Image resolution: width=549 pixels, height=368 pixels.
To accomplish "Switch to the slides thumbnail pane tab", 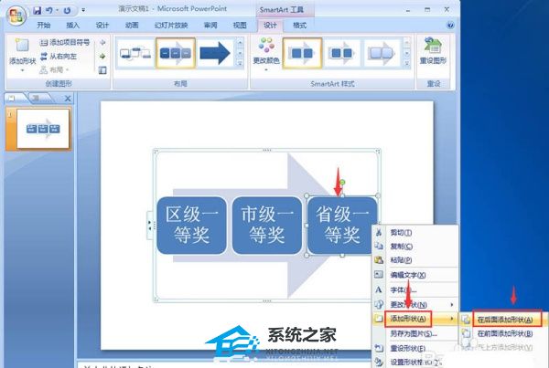I will (x=14, y=99).
